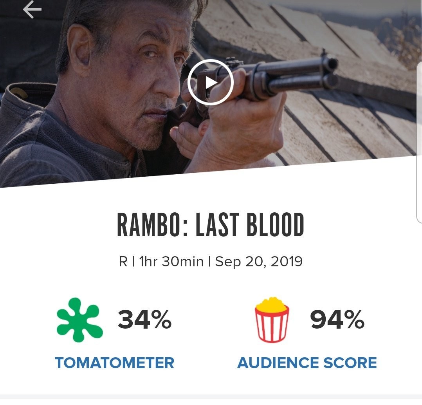Click the rifle barrel in trailer image
The height and width of the screenshot is (405, 422).
[x=298, y=72]
